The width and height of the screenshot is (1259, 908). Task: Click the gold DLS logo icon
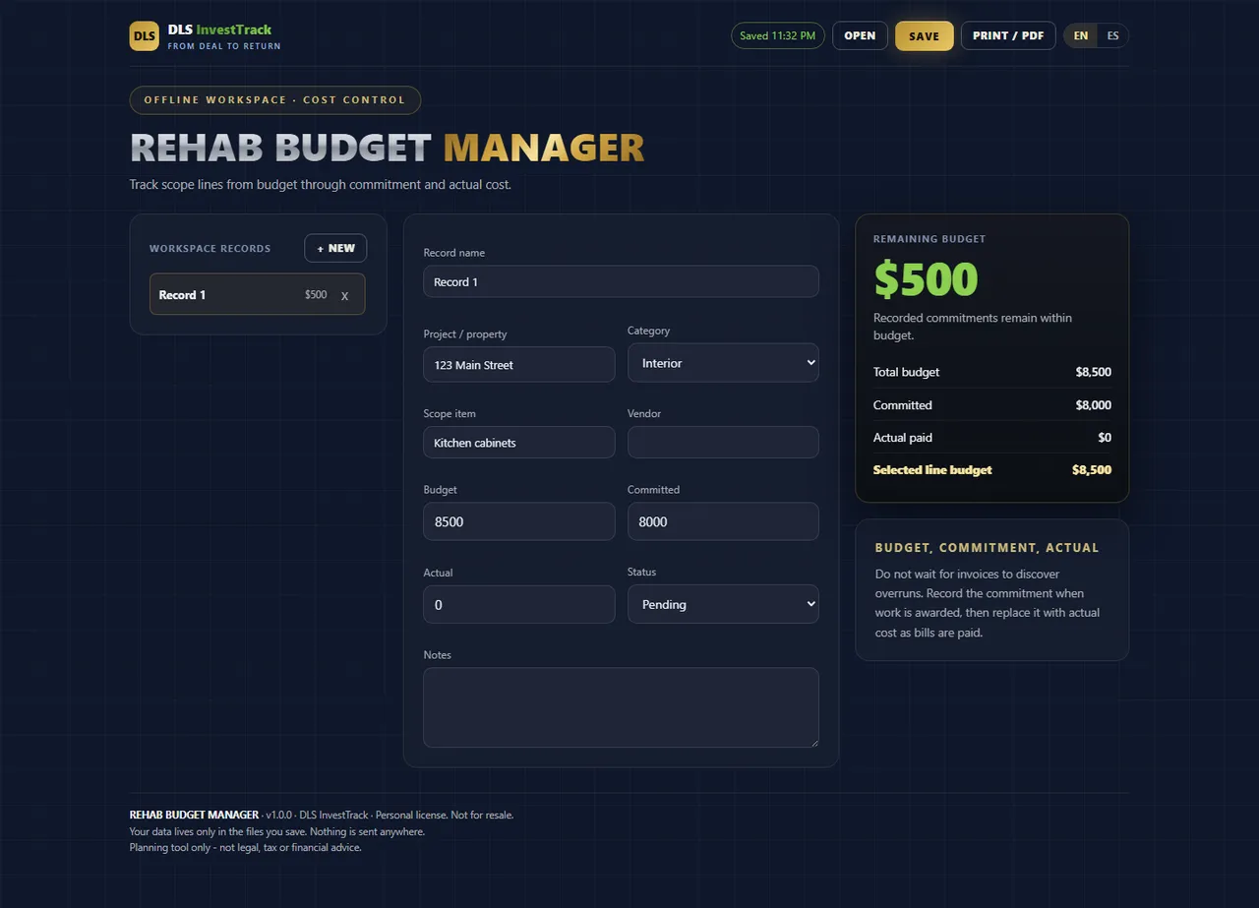point(144,36)
